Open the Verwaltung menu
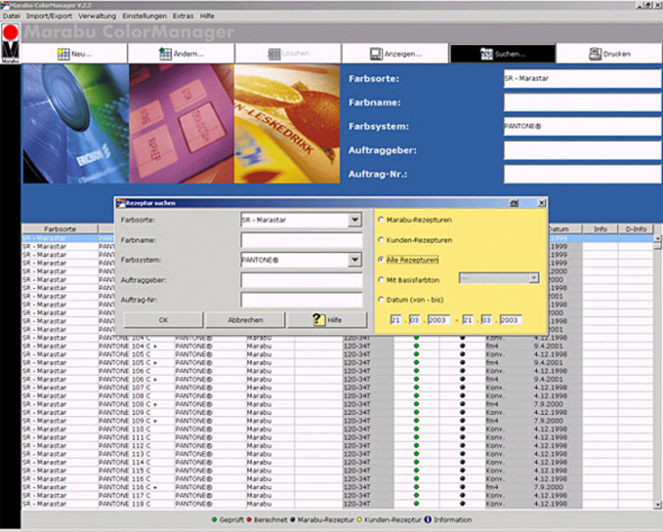This screenshot has height=532, width=663. (x=97, y=16)
